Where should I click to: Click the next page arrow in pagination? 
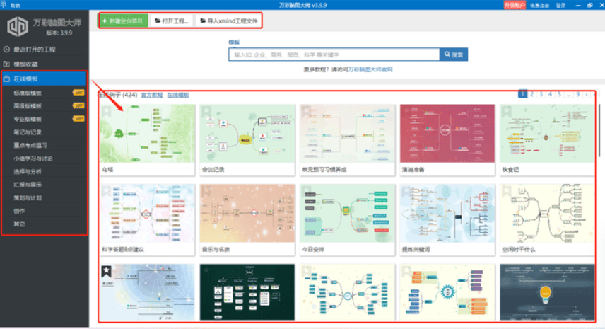586,94
